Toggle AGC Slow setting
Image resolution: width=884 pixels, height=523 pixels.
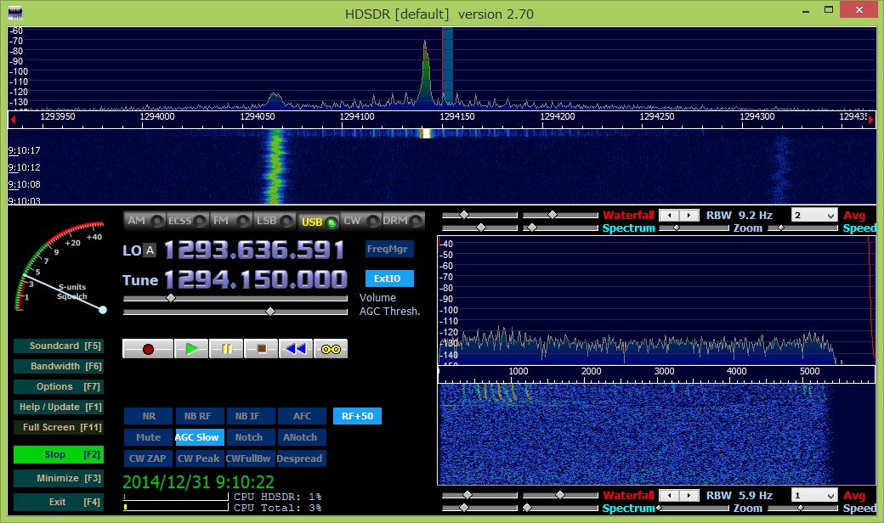click(200, 437)
